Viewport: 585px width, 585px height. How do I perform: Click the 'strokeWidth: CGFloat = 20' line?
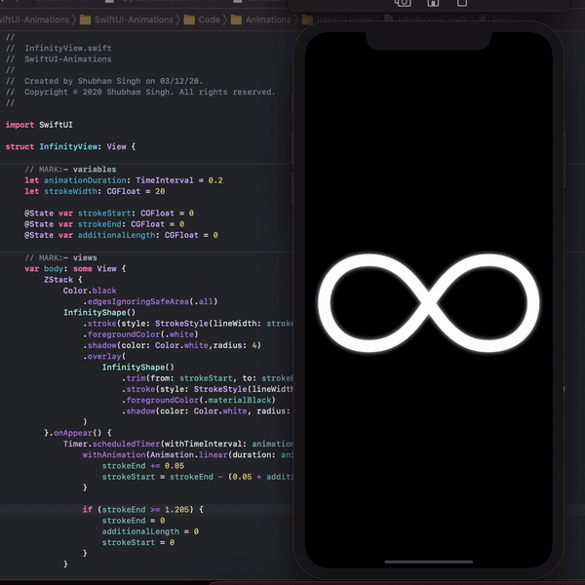click(x=95, y=191)
